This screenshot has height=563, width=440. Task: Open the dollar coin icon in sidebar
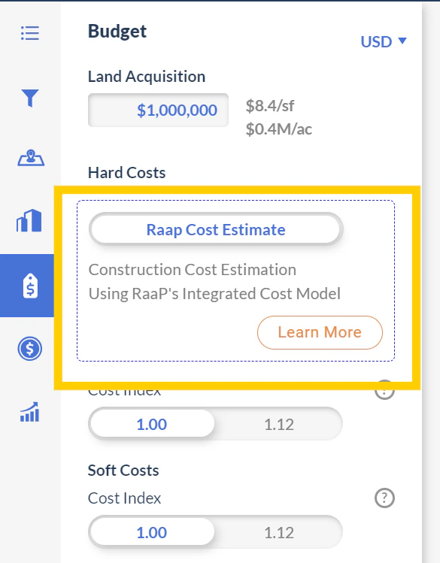(x=30, y=348)
